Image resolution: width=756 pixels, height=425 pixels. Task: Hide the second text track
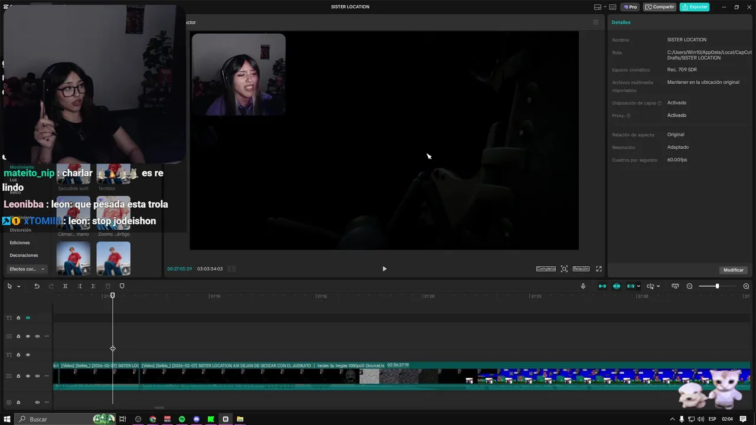(x=28, y=355)
